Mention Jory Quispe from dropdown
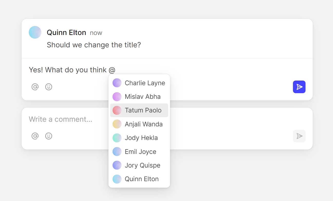 142,165
